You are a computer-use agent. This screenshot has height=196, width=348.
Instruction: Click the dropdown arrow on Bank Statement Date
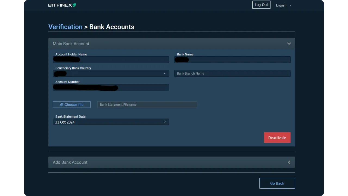164,122
